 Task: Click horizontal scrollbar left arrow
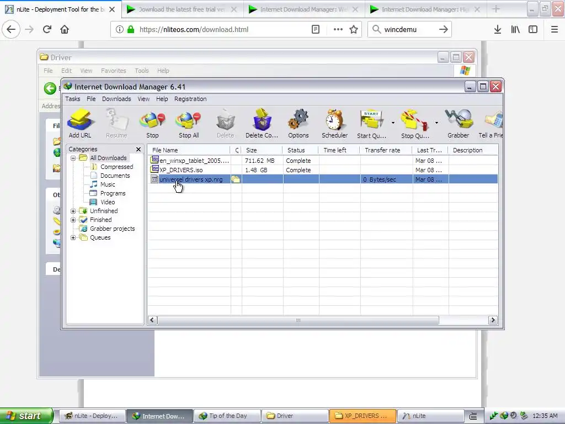[x=152, y=320]
